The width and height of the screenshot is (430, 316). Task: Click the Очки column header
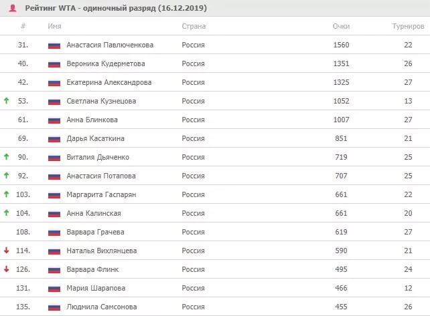341,26
